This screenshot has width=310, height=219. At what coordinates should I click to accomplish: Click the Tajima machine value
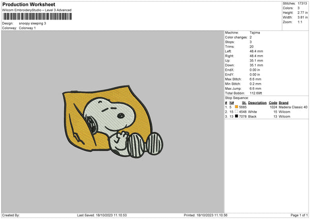pos(255,32)
